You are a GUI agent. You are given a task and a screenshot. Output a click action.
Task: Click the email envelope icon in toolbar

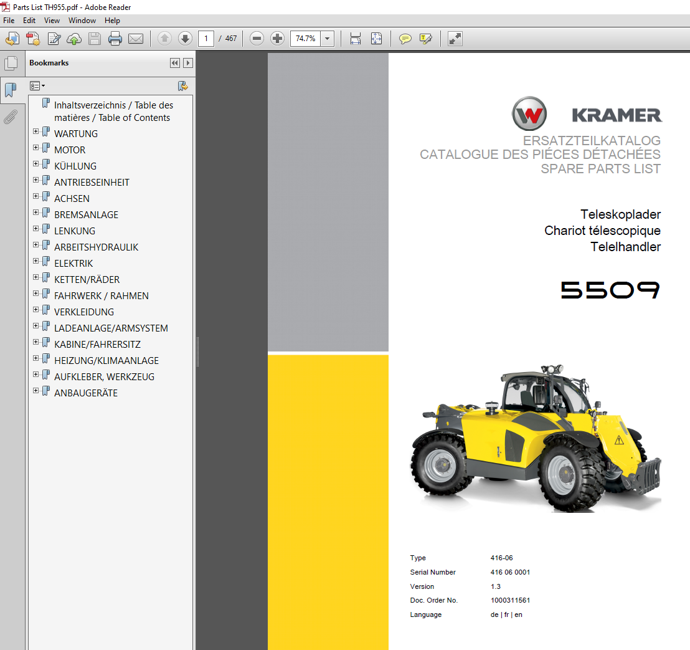click(135, 39)
